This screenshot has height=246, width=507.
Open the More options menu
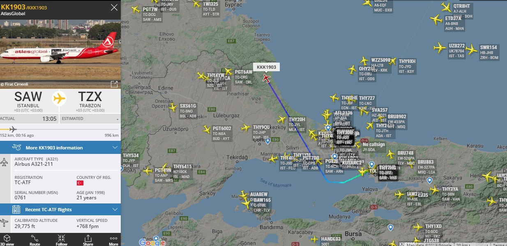(x=113, y=240)
